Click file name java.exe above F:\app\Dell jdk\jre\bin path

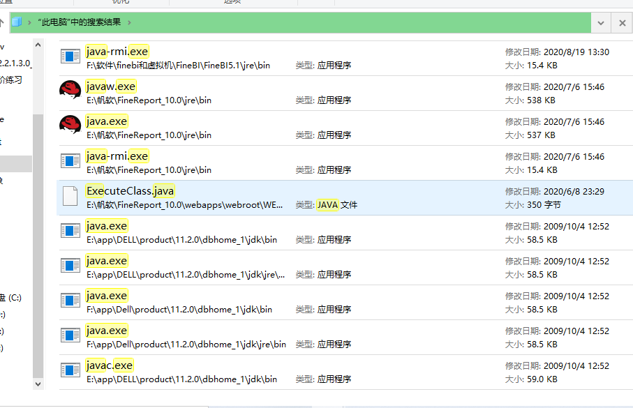[107, 331]
